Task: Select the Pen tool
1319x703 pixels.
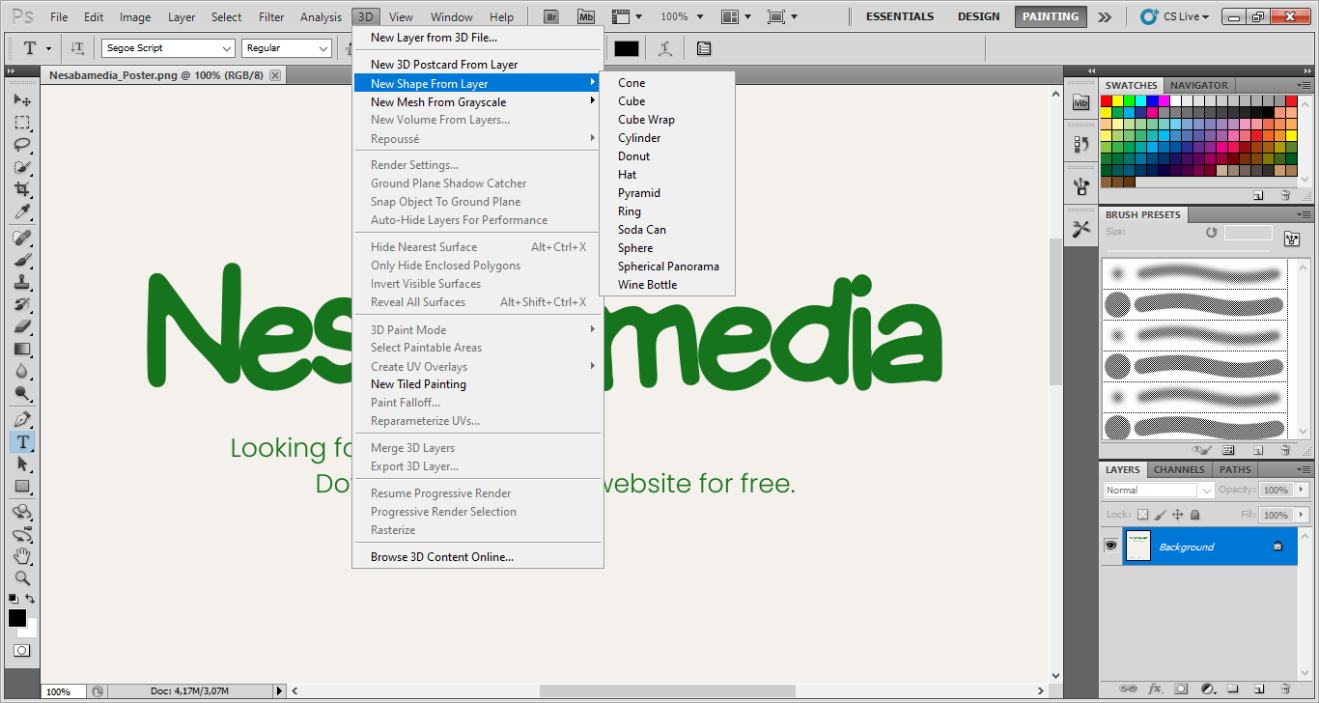Action: click(22, 419)
